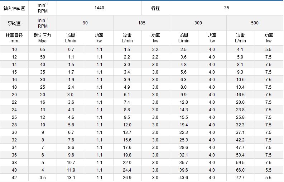Select the 3.5 rated pressure cell
284x182 pixels.
43,178
